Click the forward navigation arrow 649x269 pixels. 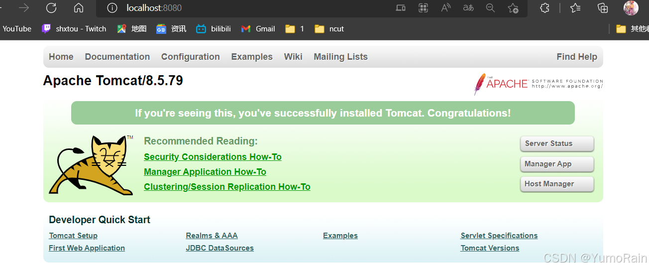[24, 8]
